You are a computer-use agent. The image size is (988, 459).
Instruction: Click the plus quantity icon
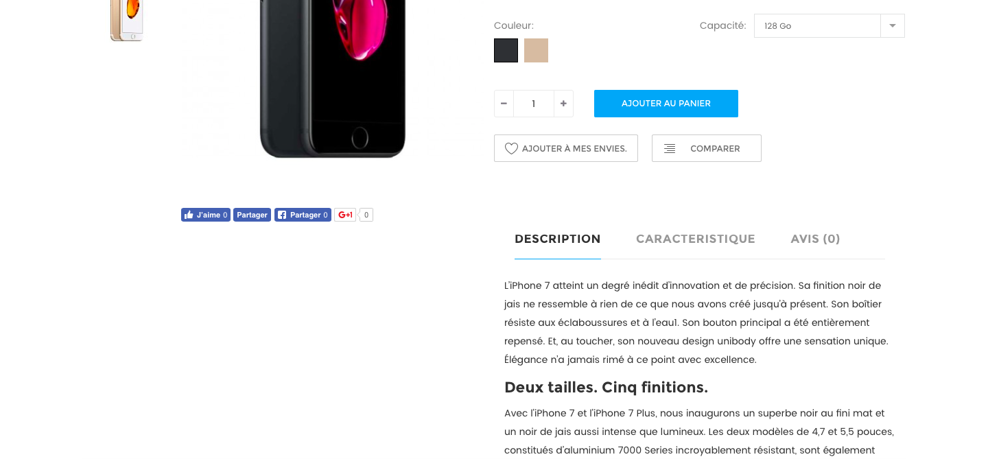(x=563, y=104)
